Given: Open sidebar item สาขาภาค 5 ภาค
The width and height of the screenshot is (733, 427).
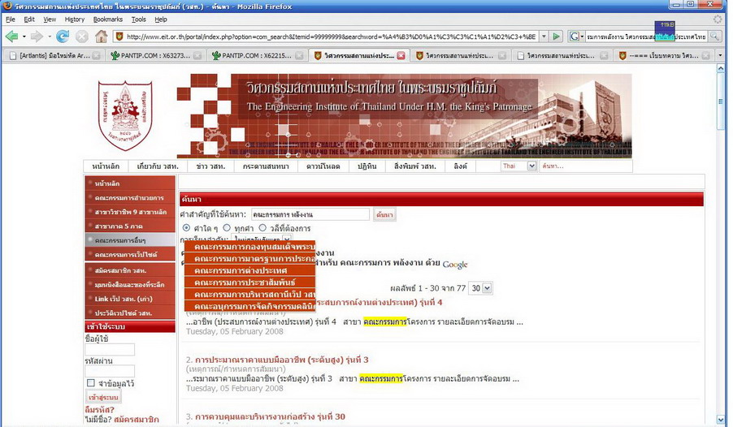Looking at the screenshot, I should [130, 226].
